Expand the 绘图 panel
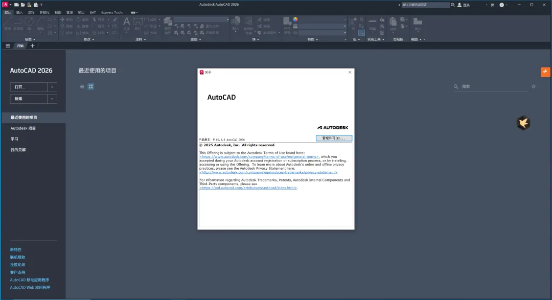 (30, 39)
